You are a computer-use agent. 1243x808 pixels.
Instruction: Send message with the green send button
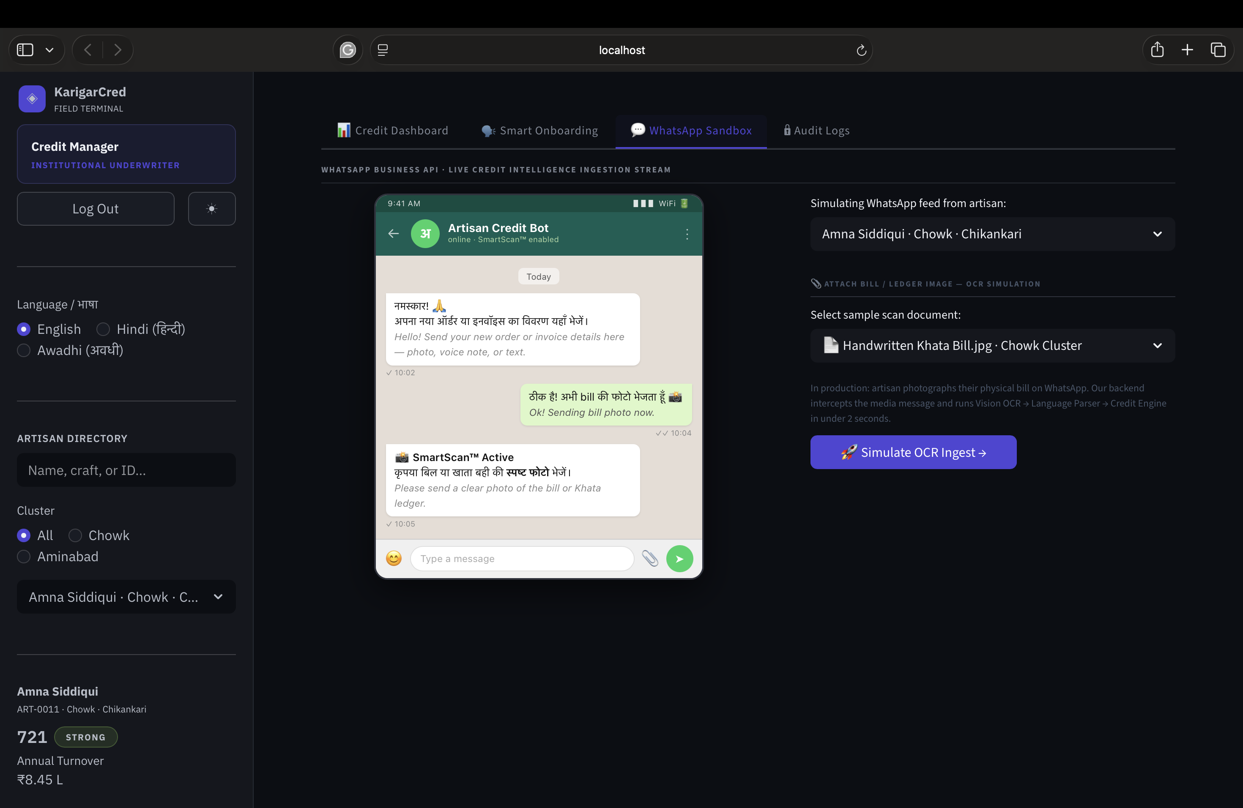point(679,559)
